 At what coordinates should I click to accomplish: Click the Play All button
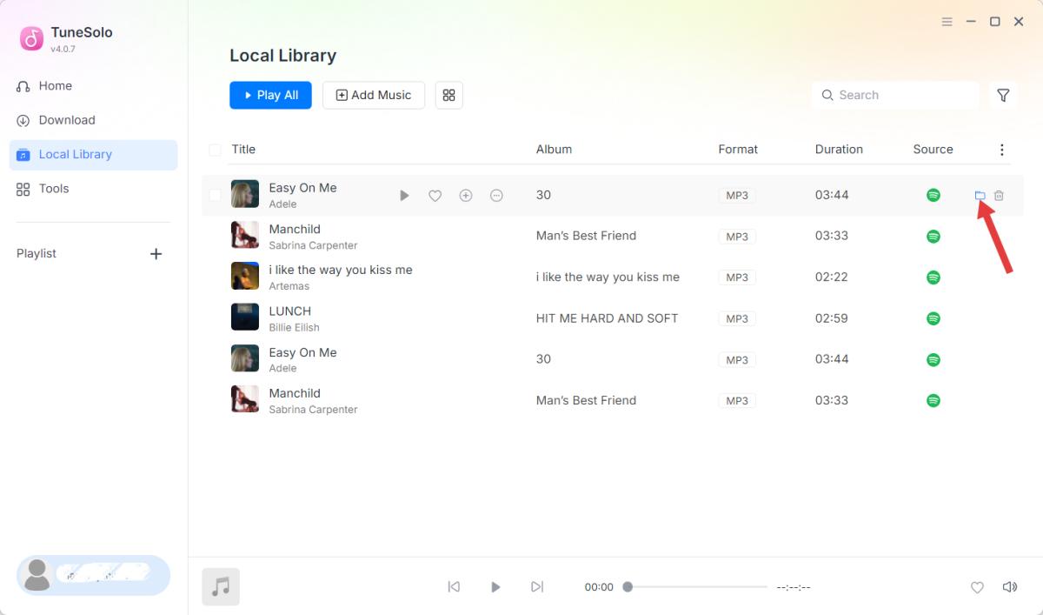270,96
